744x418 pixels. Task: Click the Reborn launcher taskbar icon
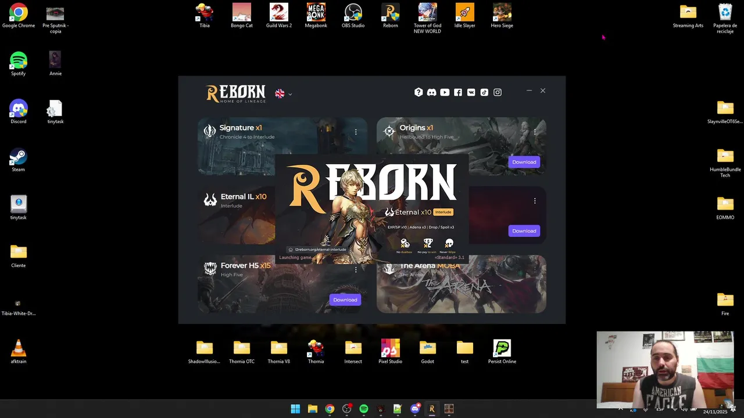pos(432,409)
